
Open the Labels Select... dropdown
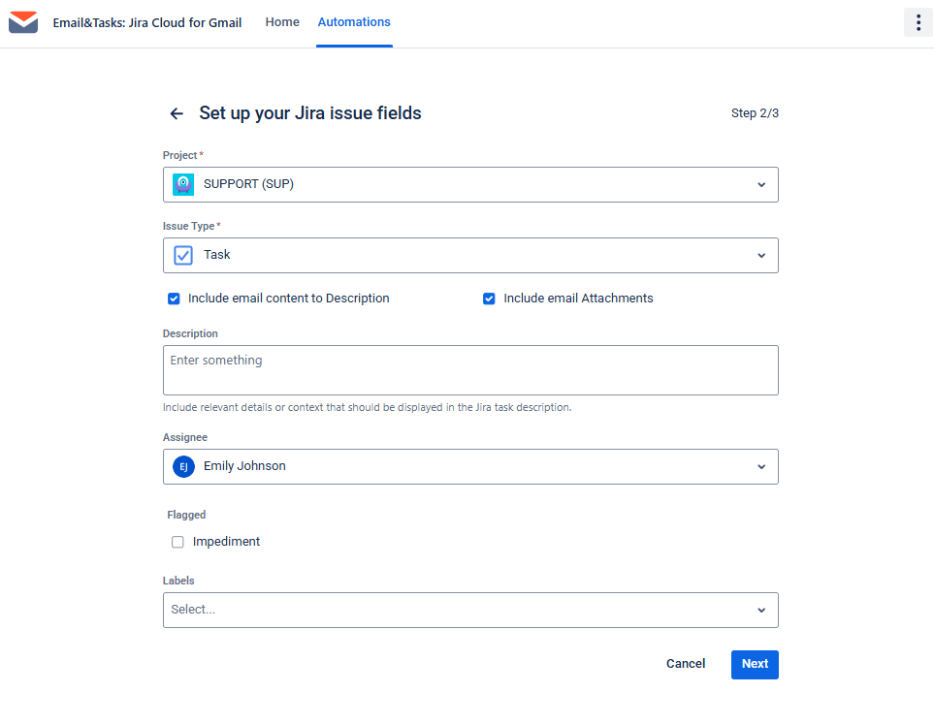click(470, 610)
